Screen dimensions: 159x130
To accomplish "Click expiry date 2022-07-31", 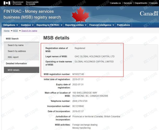I will tap(78, 85).
